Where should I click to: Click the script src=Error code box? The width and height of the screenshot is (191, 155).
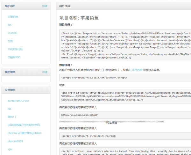(x=125, y=151)
